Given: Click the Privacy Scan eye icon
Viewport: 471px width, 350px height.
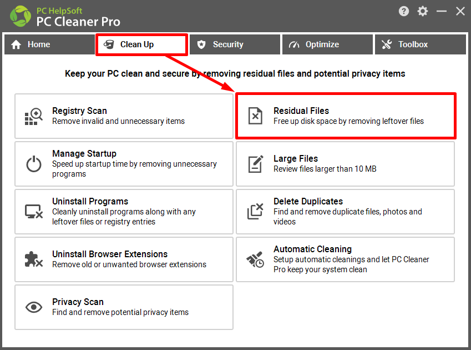Looking at the screenshot, I should [34, 307].
